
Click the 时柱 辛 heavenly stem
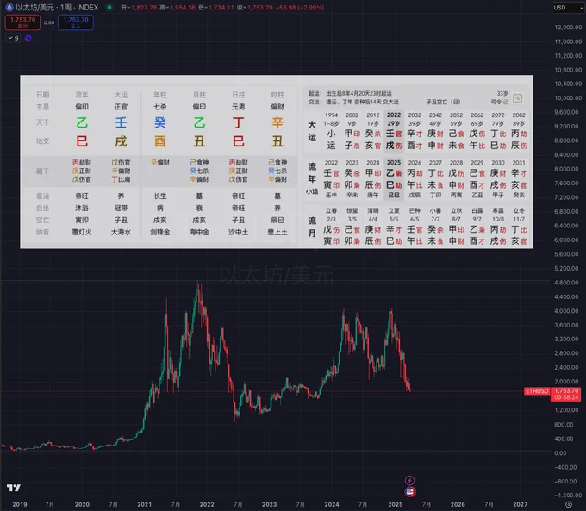coord(277,122)
